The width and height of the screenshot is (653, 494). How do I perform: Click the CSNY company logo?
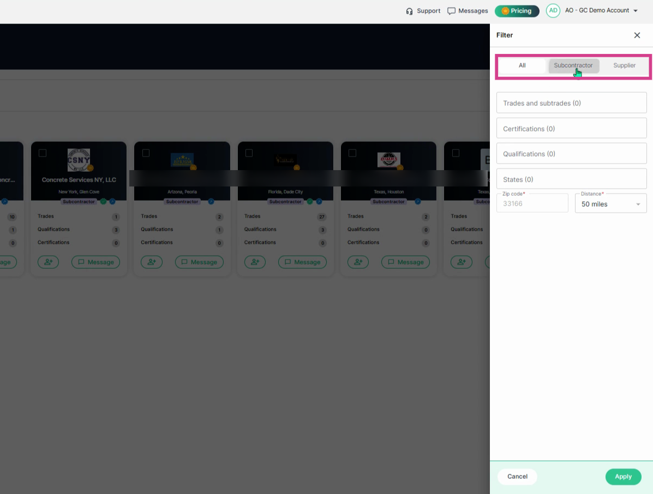tap(79, 160)
